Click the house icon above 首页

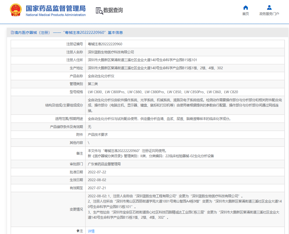pyautogui.click(x=245, y=8)
